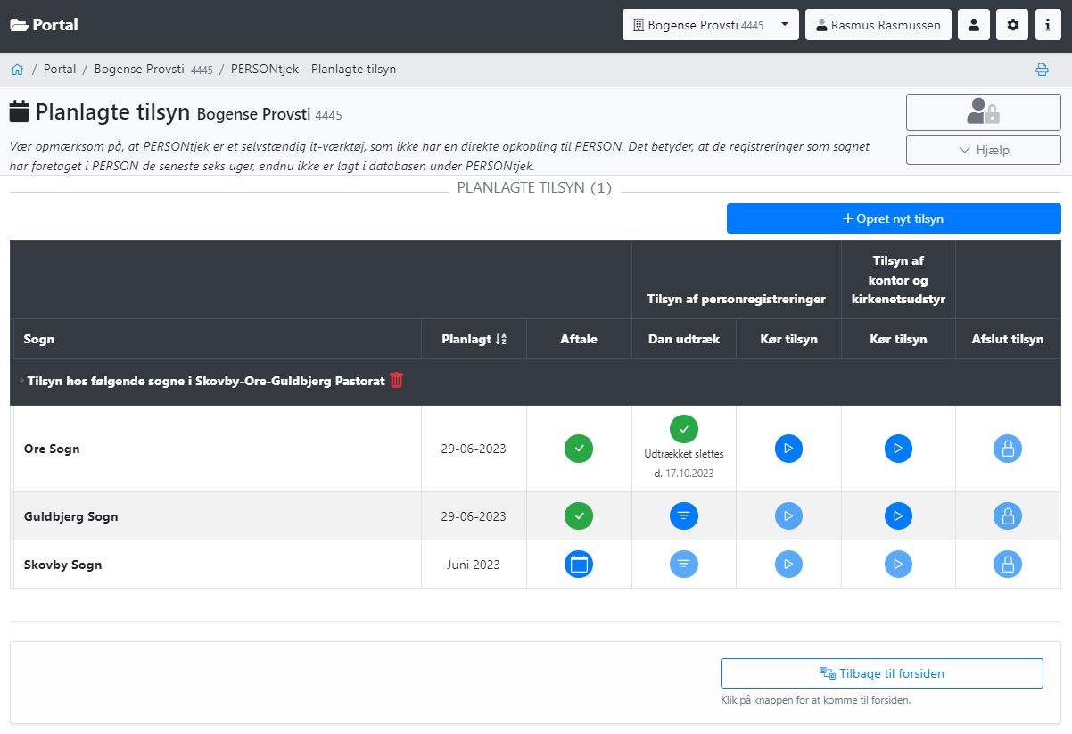The width and height of the screenshot is (1072, 734).
Task: Open the Bogense Provsti breadcrumb link
Action: tap(153, 69)
